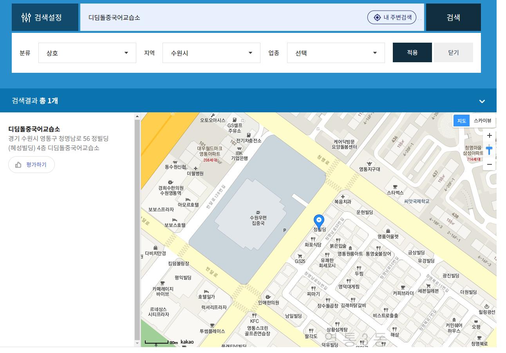Zoom in the map with plus button
The image size is (506, 353).
click(x=489, y=135)
